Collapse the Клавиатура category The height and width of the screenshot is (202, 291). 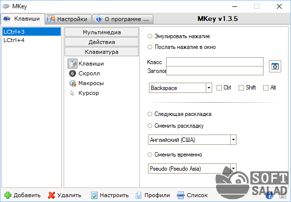(x=102, y=52)
